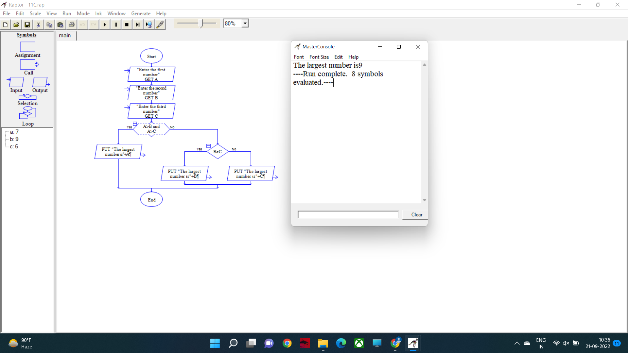Click the MasterConsole command input field
The height and width of the screenshot is (353, 628).
(348, 215)
